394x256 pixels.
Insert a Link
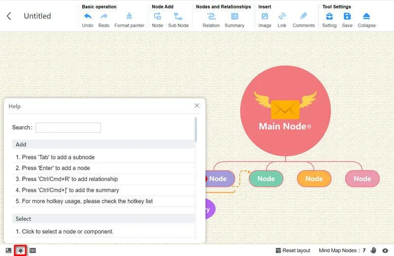(x=282, y=20)
